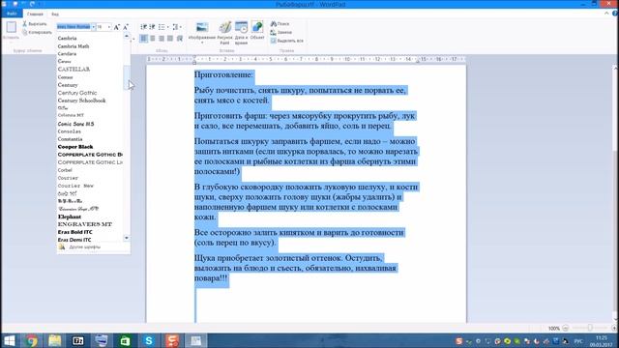The height and width of the screenshot is (348, 619).
Task: Click the zoom out minus button
Action: pyautogui.click(x=565, y=328)
